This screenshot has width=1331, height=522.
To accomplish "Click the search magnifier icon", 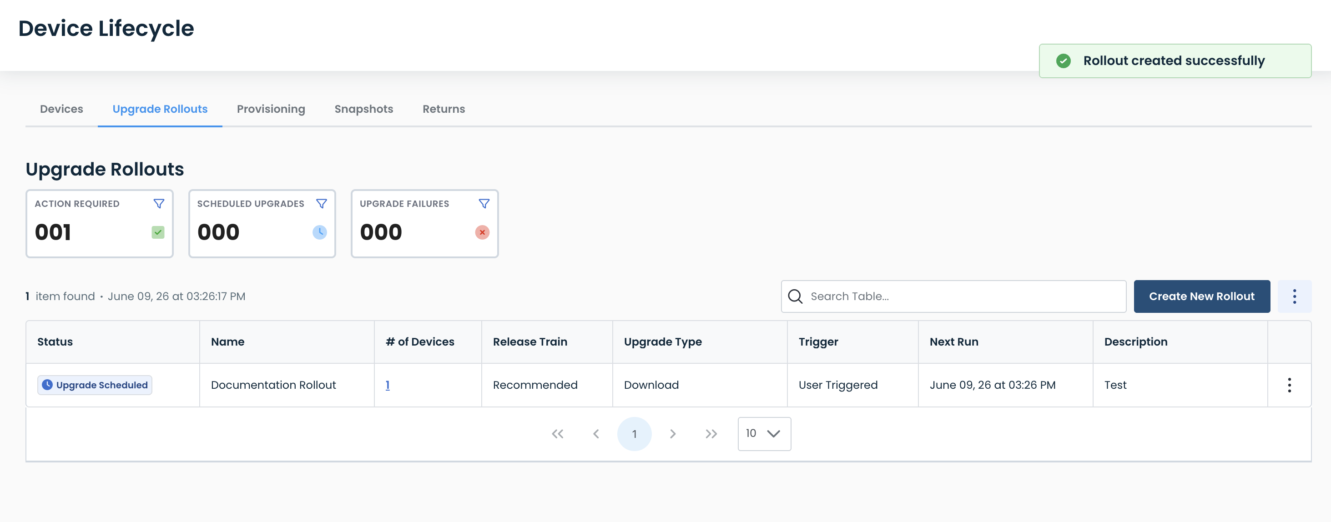I will [x=795, y=296].
